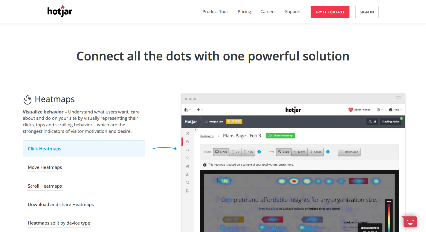Click the TRY IT FOR FREE button
Viewport: 426px width, 232px height.
pyautogui.click(x=330, y=12)
